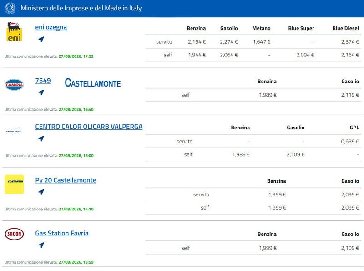Select Tamoil self Gasolio price 2,119 €
Image resolution: width=364 pixels, height=271 pixels.
point(350,95)
